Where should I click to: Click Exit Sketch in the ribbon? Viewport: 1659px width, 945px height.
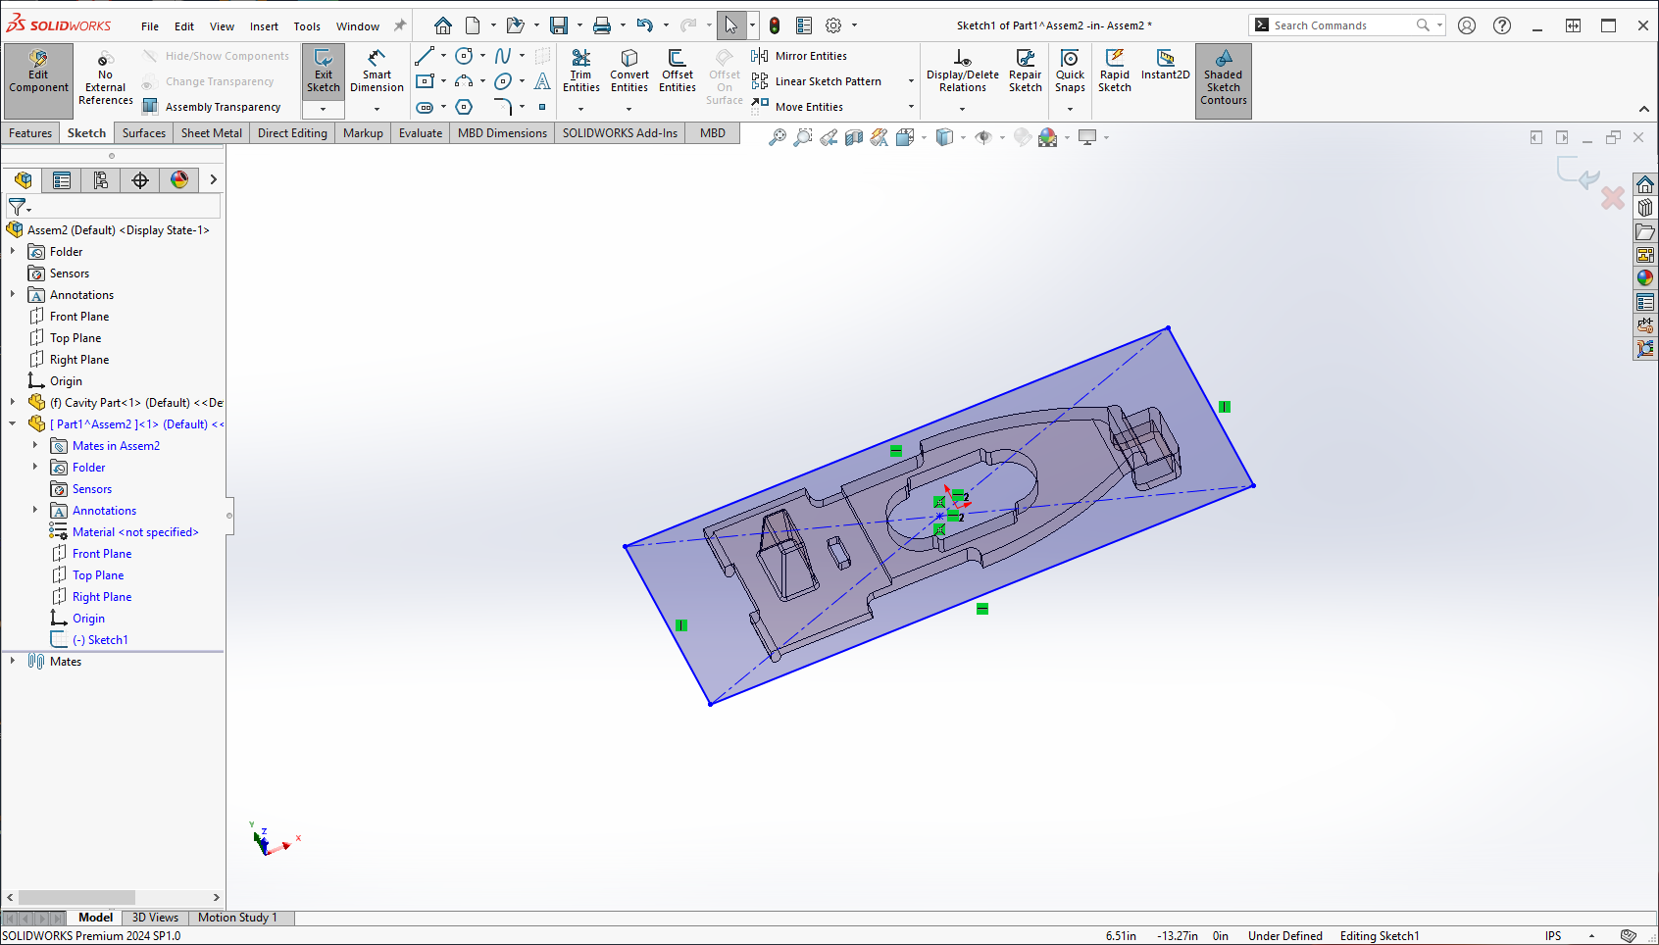click(x=323, y=71)
